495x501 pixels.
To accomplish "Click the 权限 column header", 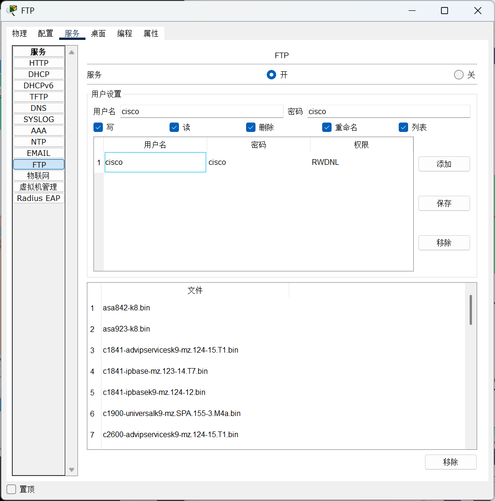I will point(362,145).
